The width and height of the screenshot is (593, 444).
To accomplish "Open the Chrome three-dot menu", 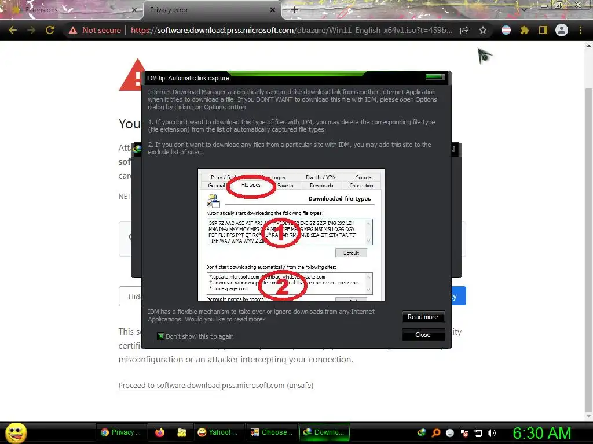I will 580,30.
